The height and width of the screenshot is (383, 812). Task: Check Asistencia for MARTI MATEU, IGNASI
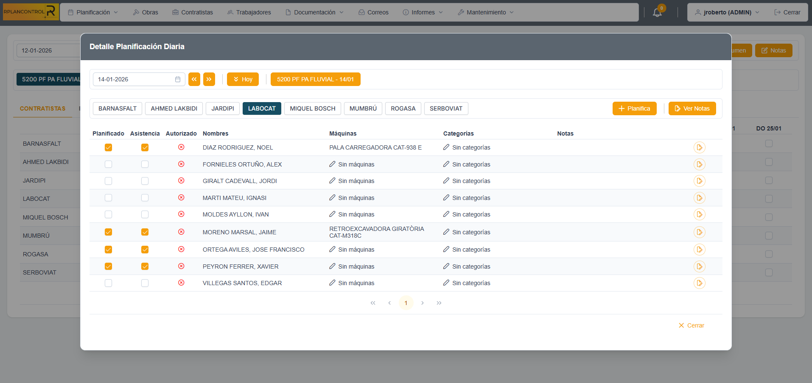tap(145, 198)
